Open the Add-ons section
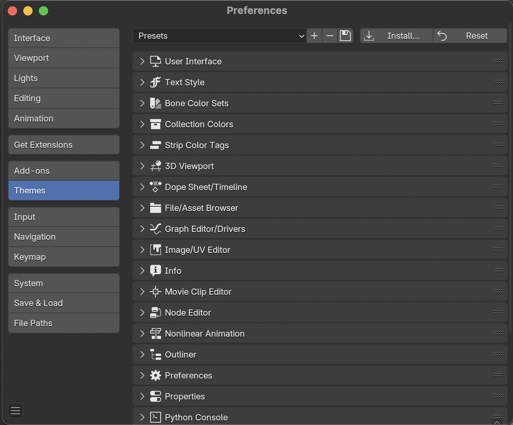 coord(64,171)
